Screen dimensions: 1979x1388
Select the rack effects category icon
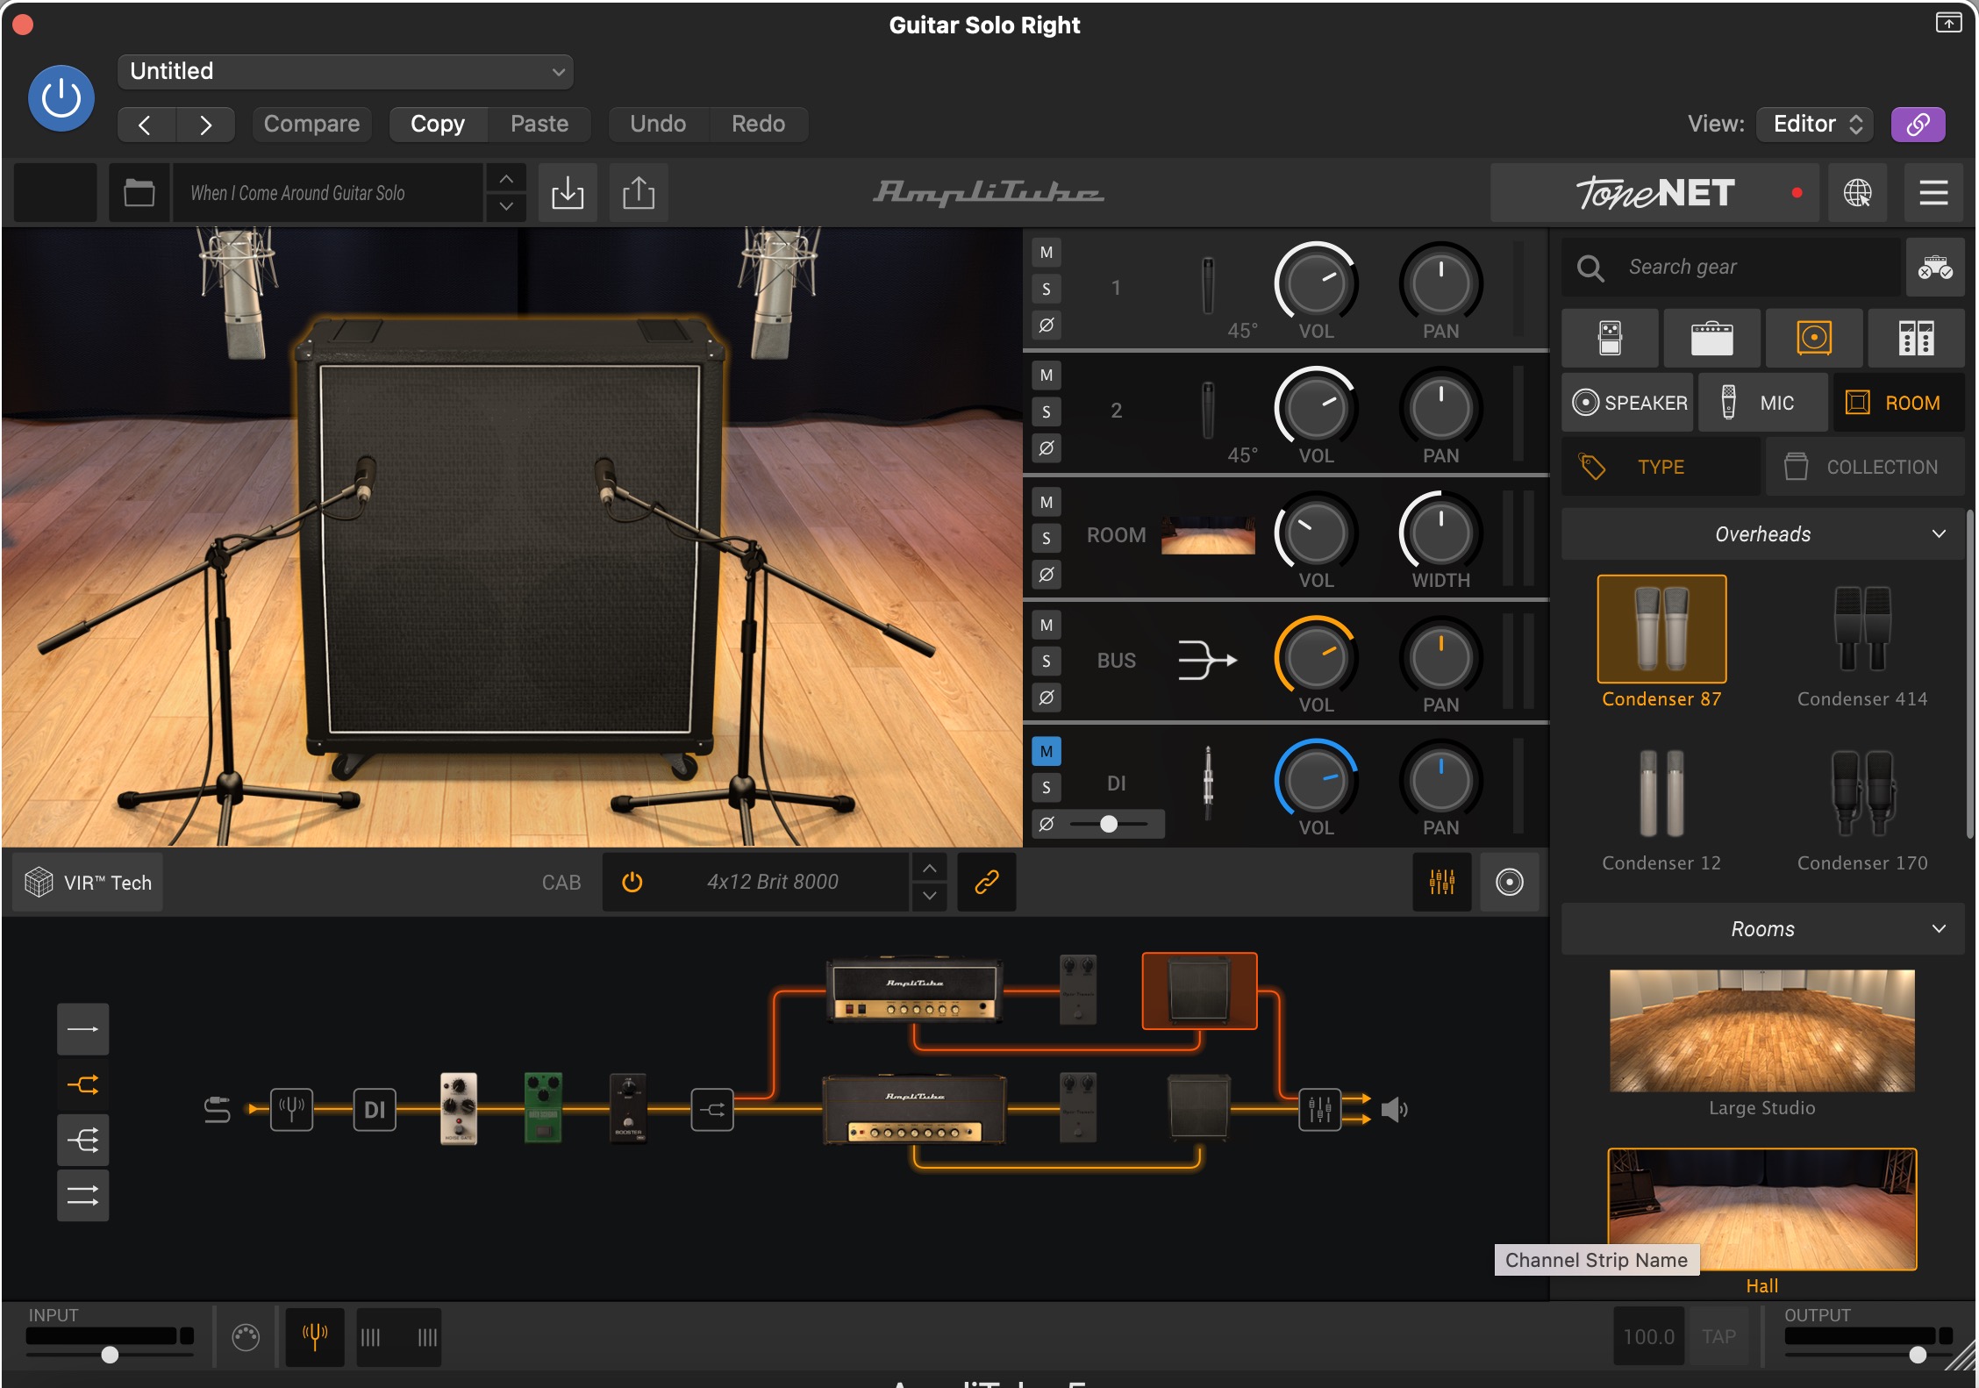pos(1916,338)
